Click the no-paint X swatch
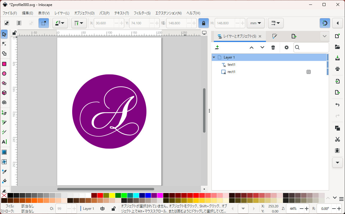The image size is (345, 214). [x=4, y=195]
